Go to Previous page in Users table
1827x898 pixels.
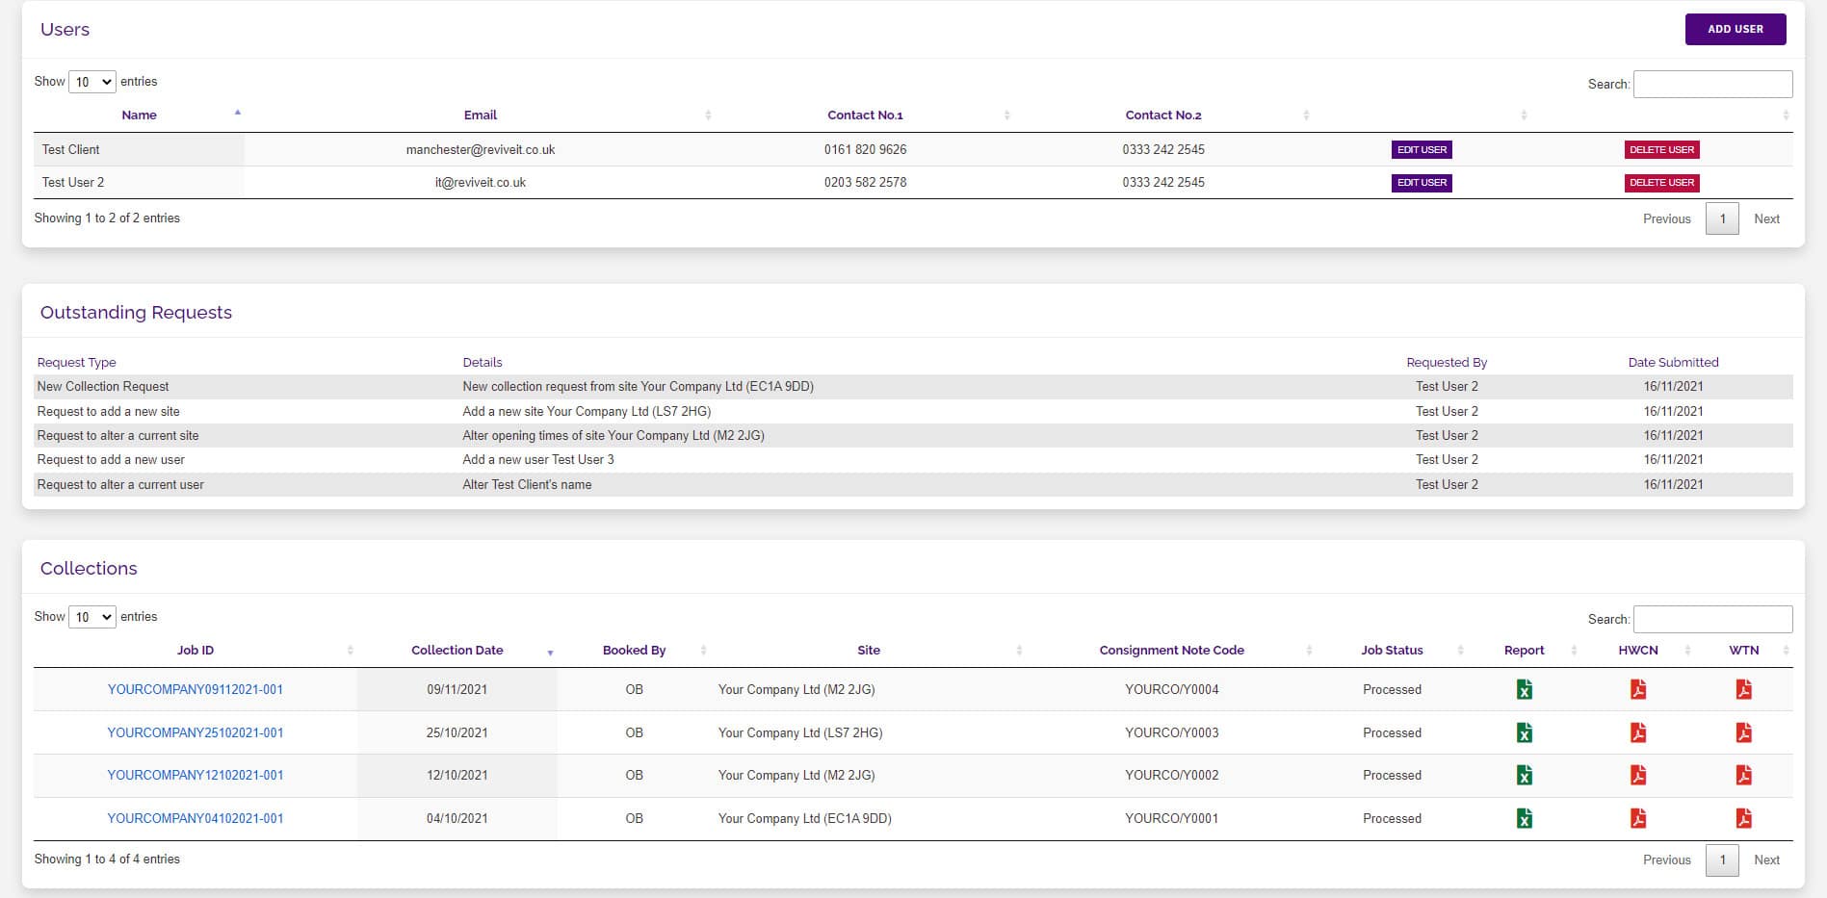1666,218
